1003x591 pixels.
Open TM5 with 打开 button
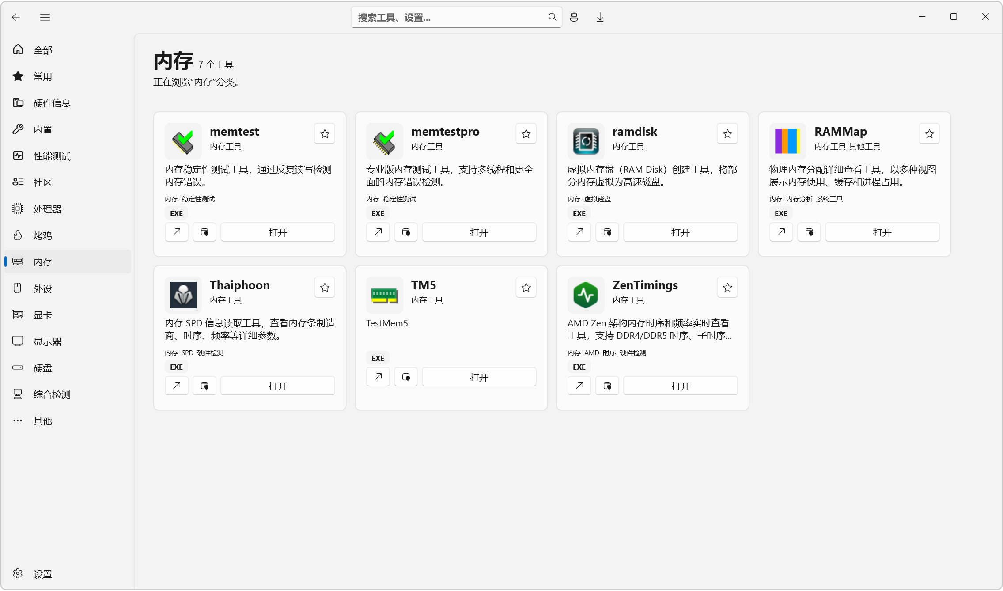tap(479, 377)
